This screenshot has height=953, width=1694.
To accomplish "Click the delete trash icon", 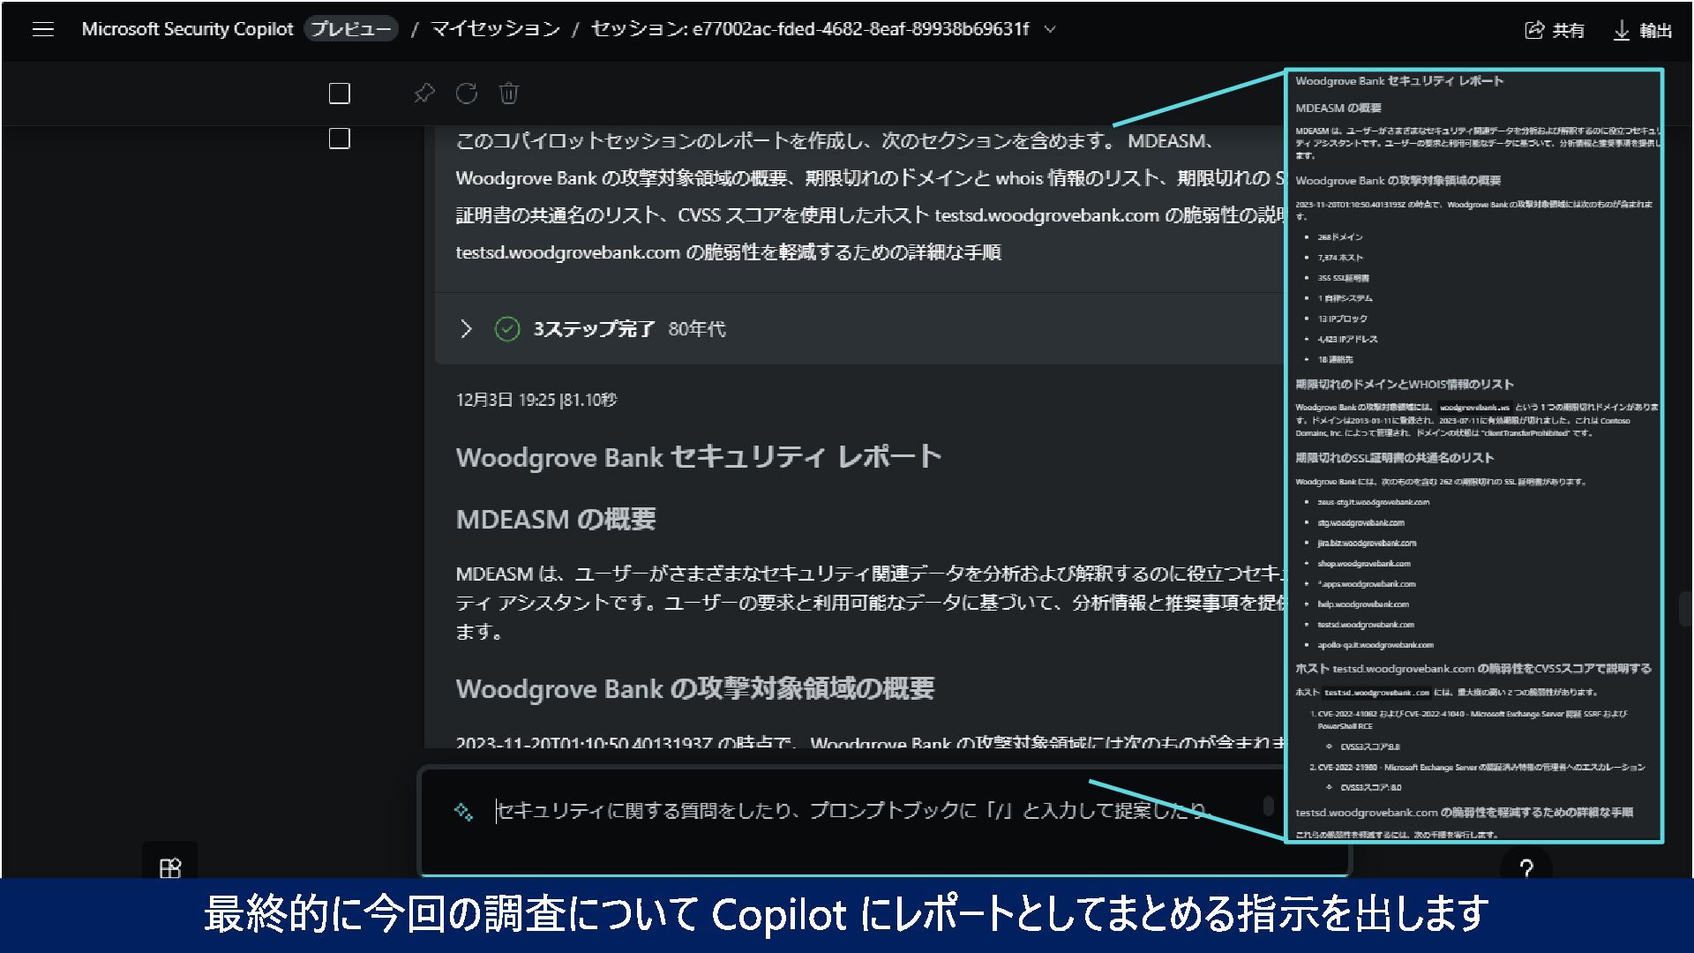I will 509,94.
